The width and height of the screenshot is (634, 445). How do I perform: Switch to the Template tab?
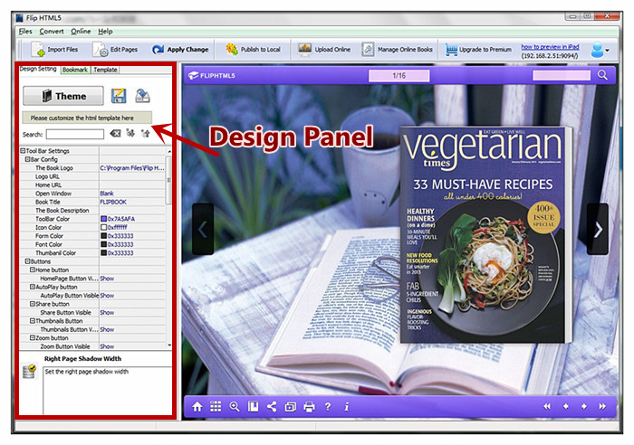coord(105,70)
